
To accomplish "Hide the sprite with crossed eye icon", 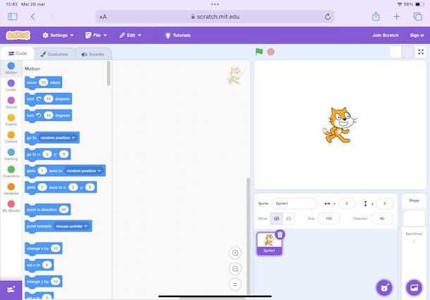I will tap(288, 218).
